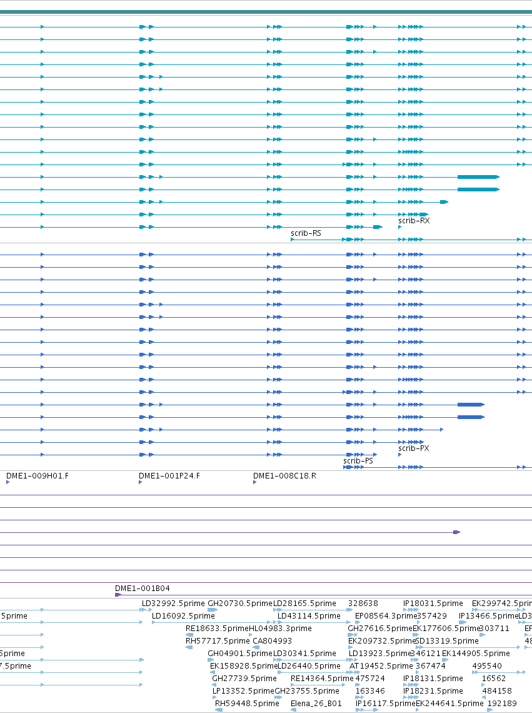The height and width of the screenshot is (713, 532).
Task: Select the scrib-RX transcript label
Action: point(414,221)
